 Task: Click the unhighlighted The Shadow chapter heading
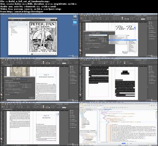click(46, 118)
